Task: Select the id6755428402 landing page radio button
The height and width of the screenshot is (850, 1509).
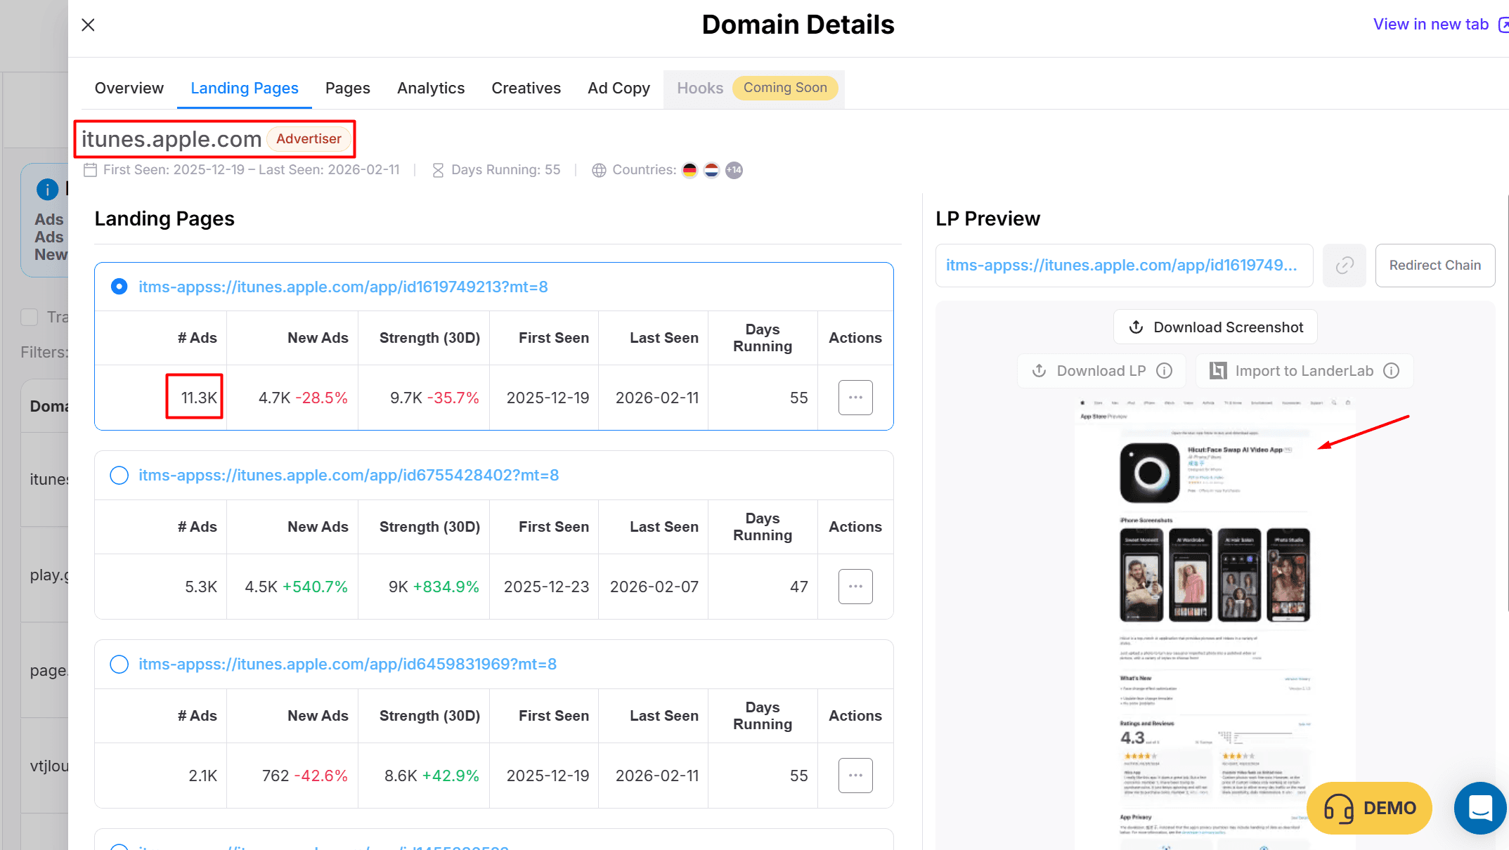Action: click(119, 476)
